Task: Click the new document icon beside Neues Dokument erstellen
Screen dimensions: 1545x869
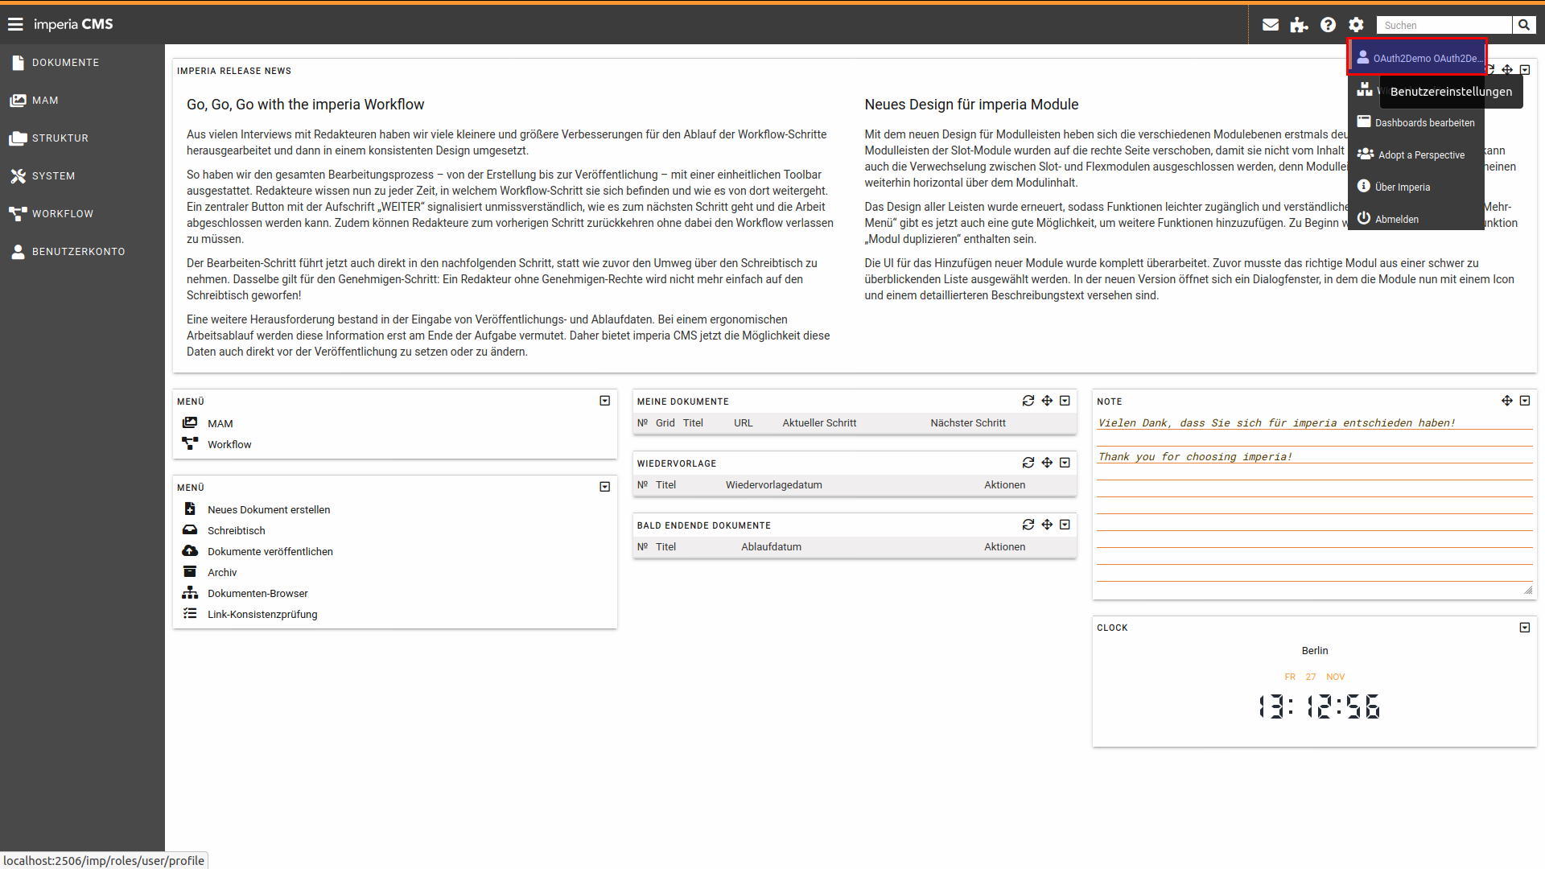Action: 190,509
